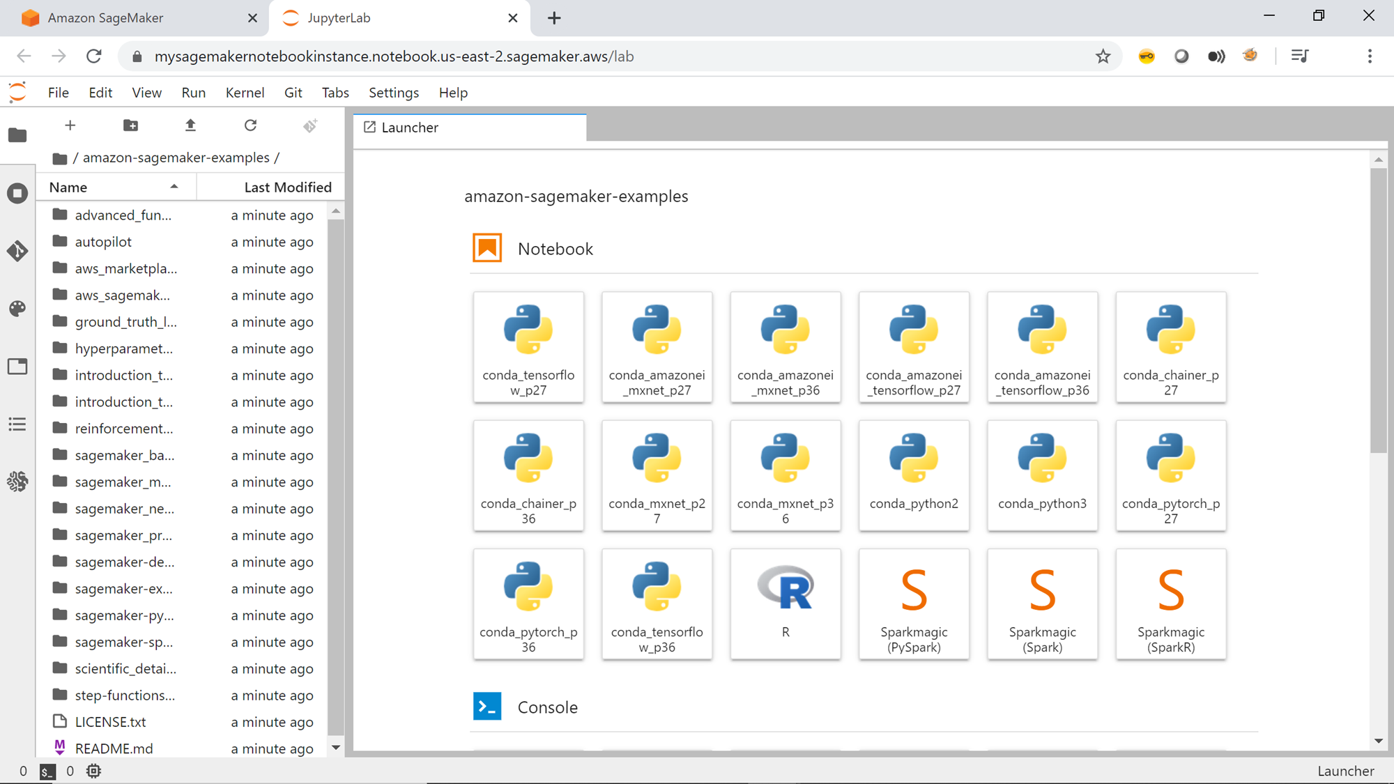Launch an R notebook

coord(785,604)
